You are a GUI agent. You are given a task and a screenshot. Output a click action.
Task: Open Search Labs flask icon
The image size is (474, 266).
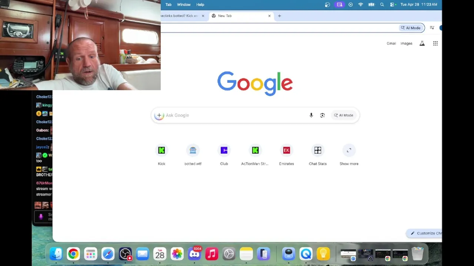tap(422, 44)
